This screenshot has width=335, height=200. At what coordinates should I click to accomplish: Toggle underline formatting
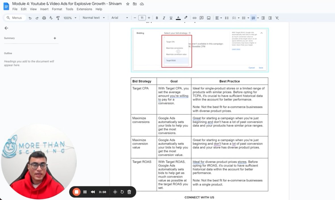[171, 18]
